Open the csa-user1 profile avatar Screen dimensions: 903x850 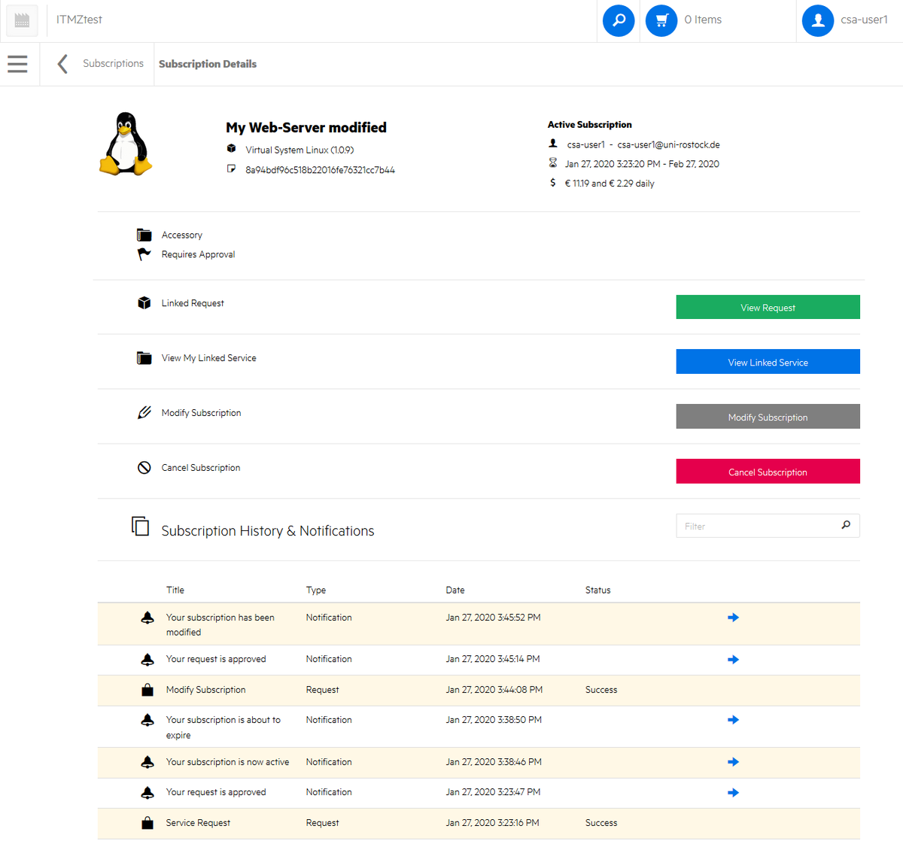click(818, 20)
